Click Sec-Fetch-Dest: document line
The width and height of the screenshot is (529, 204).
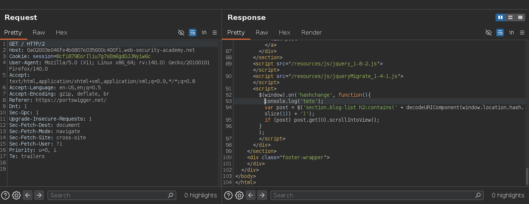coord(45,125)
